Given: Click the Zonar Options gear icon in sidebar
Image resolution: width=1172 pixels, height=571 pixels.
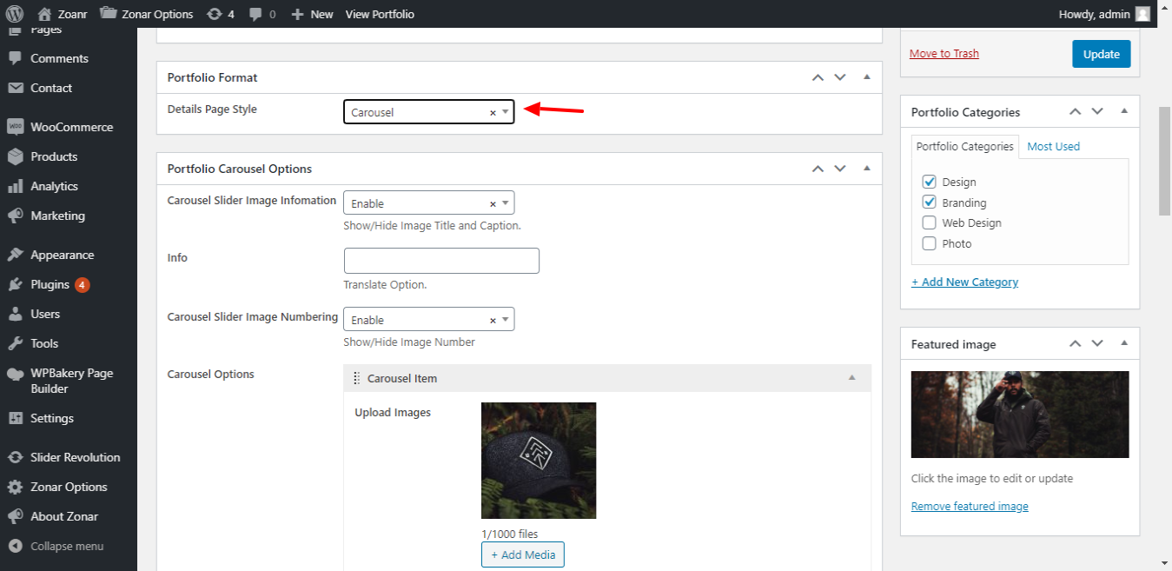Looking at the screenshot, I should coord(15,487).
